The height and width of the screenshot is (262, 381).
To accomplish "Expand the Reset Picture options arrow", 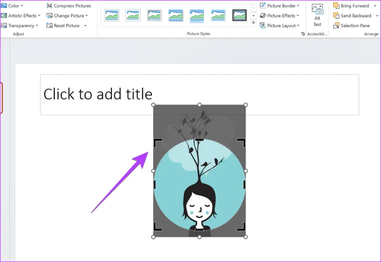I will 85,26.
